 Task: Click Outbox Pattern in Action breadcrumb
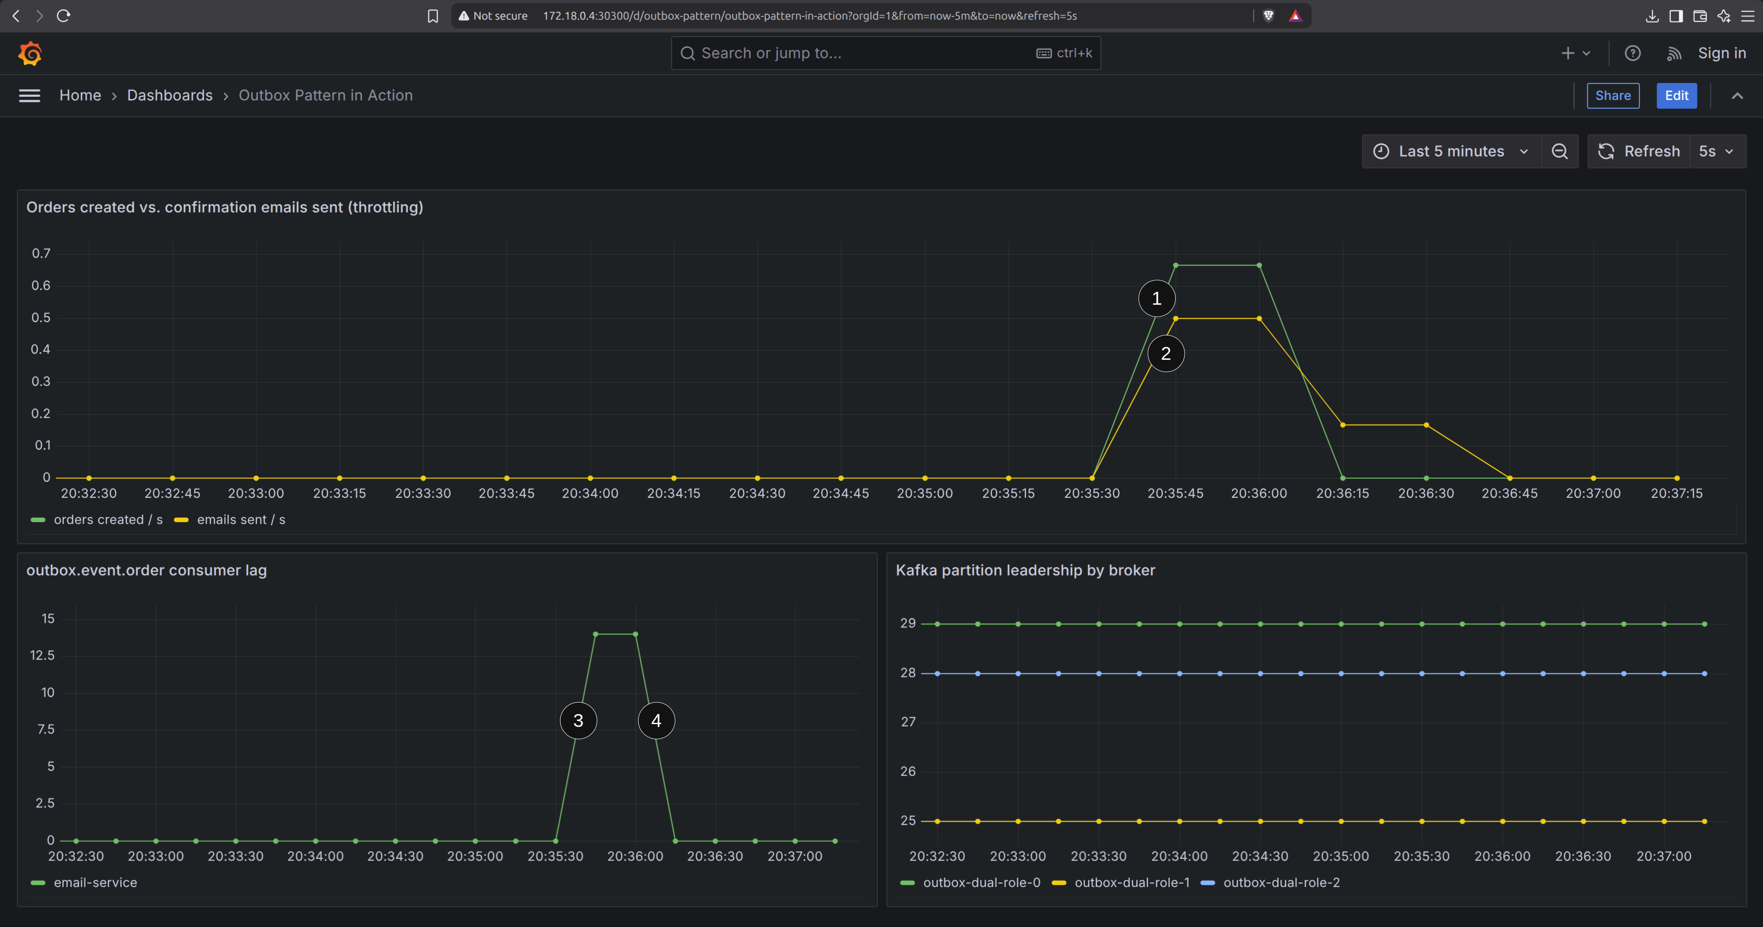click(326, 96)
